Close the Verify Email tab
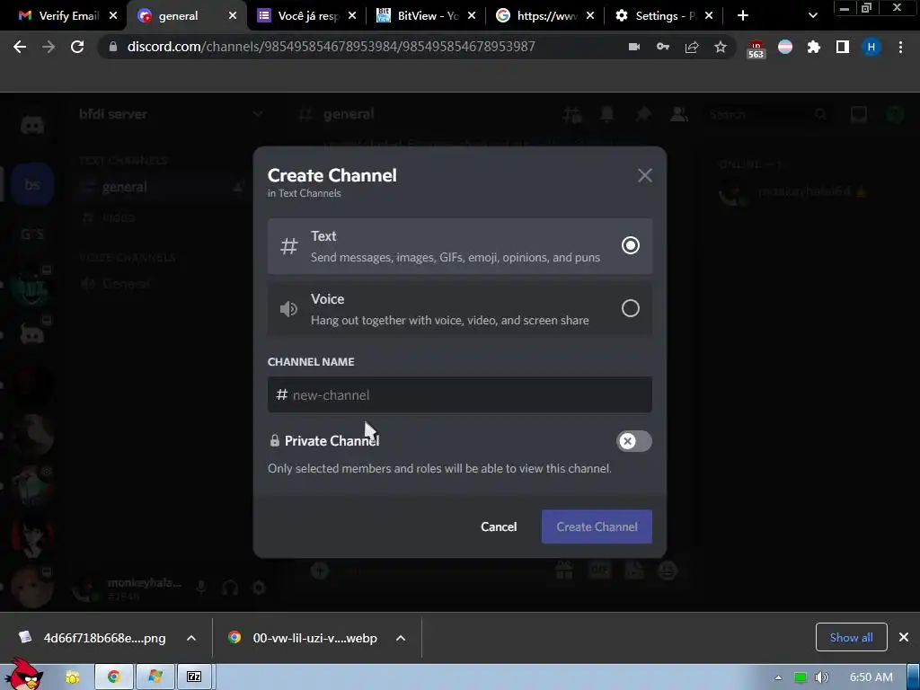The width and height of the screenshot is (920, 690). click(x=113, y=16)
